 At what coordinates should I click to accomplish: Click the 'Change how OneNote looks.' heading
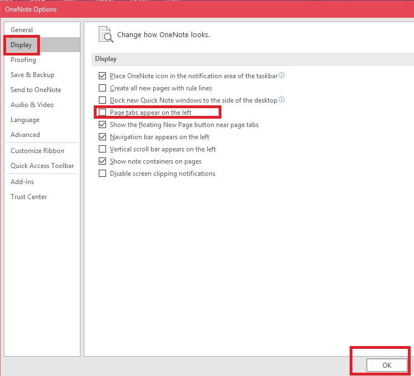(163, 35)
